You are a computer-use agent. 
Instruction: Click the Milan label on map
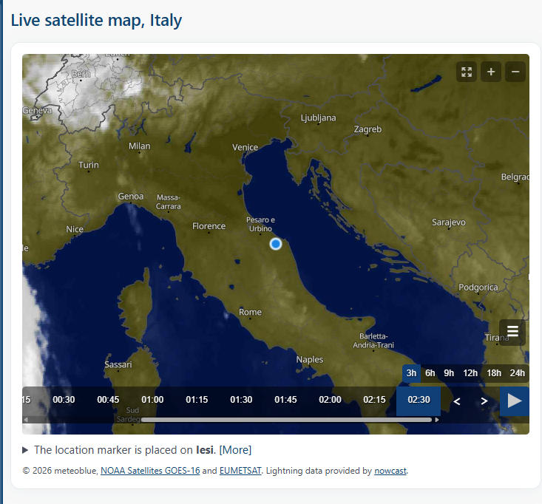(139, 146)
